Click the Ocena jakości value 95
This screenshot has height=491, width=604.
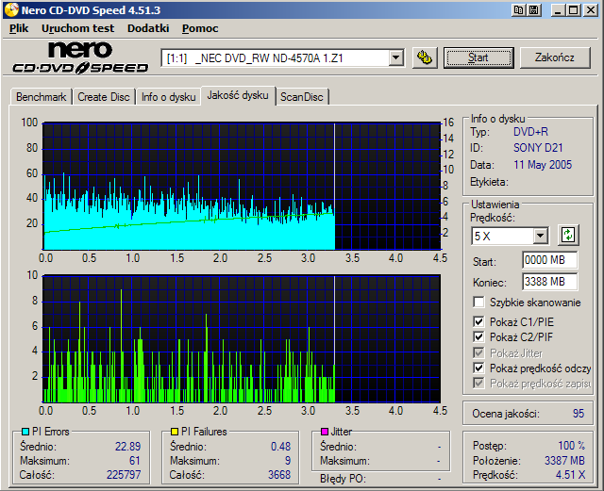[x=579, y=414]
